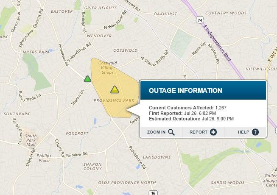
Task: Click the South Park Mall map label
Action: (31, 140)
